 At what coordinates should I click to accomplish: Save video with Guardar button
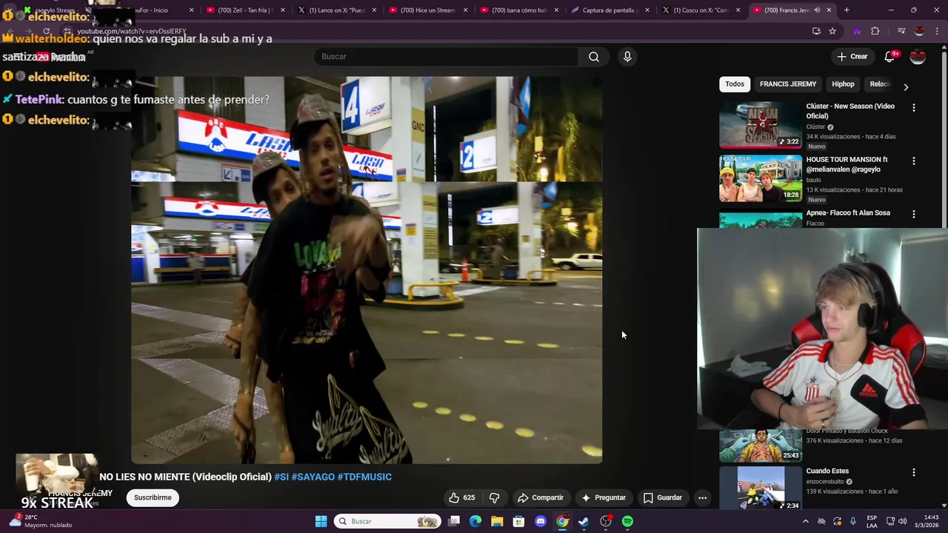663,498
